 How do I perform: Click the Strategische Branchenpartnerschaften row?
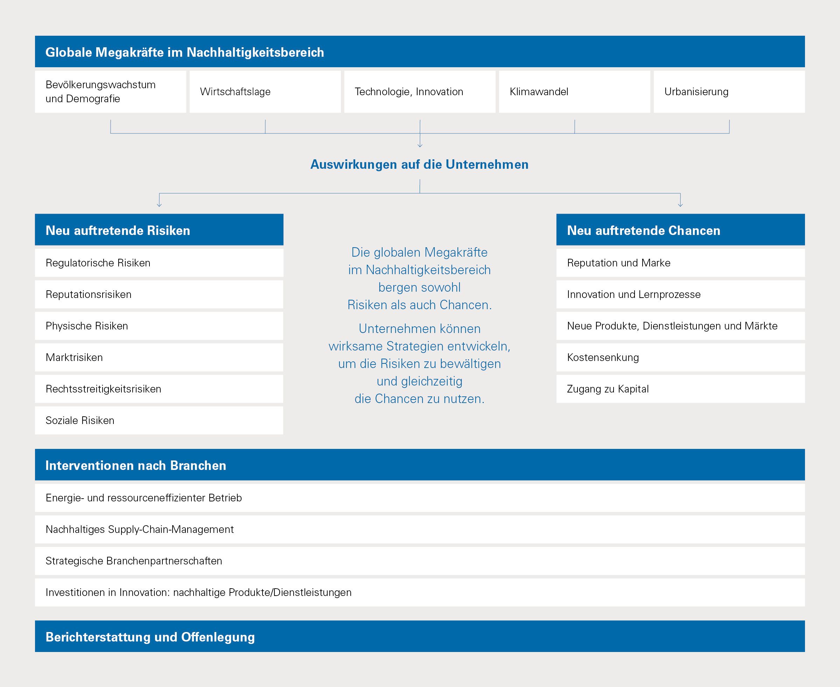pos(420,561)
